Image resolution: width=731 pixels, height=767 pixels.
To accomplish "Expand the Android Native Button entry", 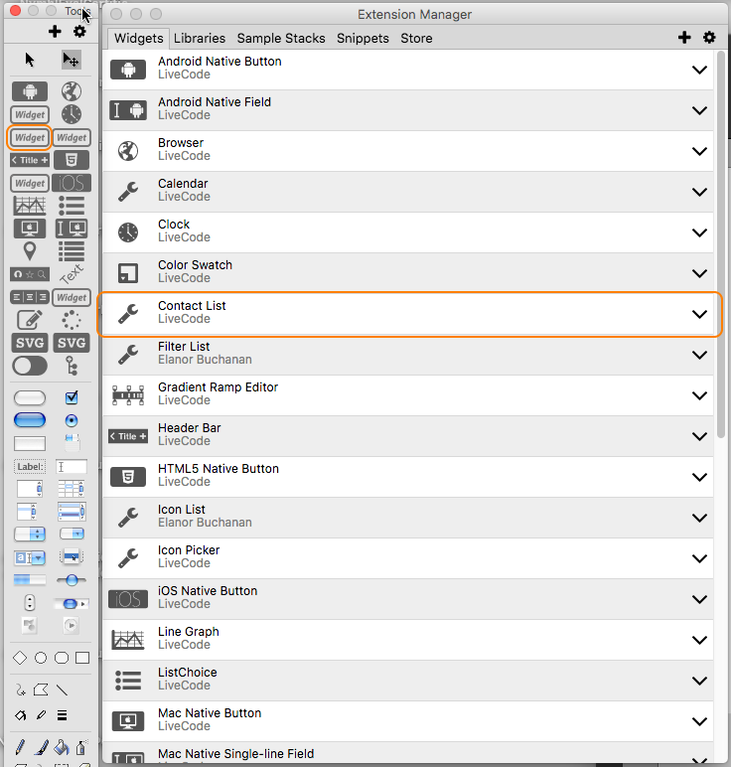I will pos(699,70).
